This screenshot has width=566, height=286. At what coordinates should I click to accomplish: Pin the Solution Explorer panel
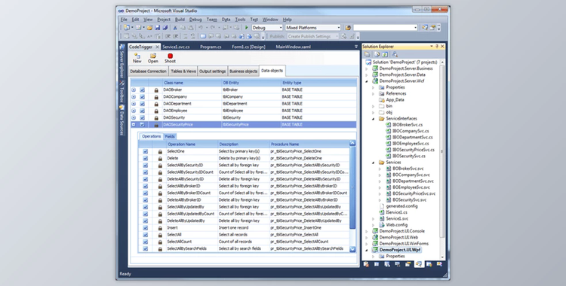coord(437,47)
